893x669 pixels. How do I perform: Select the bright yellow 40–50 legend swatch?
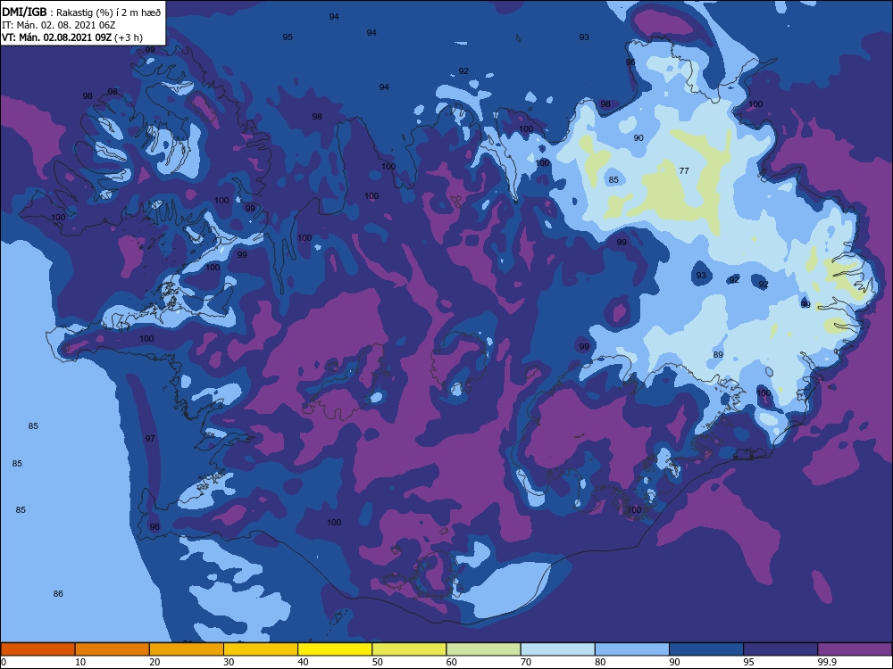point(335,649)
